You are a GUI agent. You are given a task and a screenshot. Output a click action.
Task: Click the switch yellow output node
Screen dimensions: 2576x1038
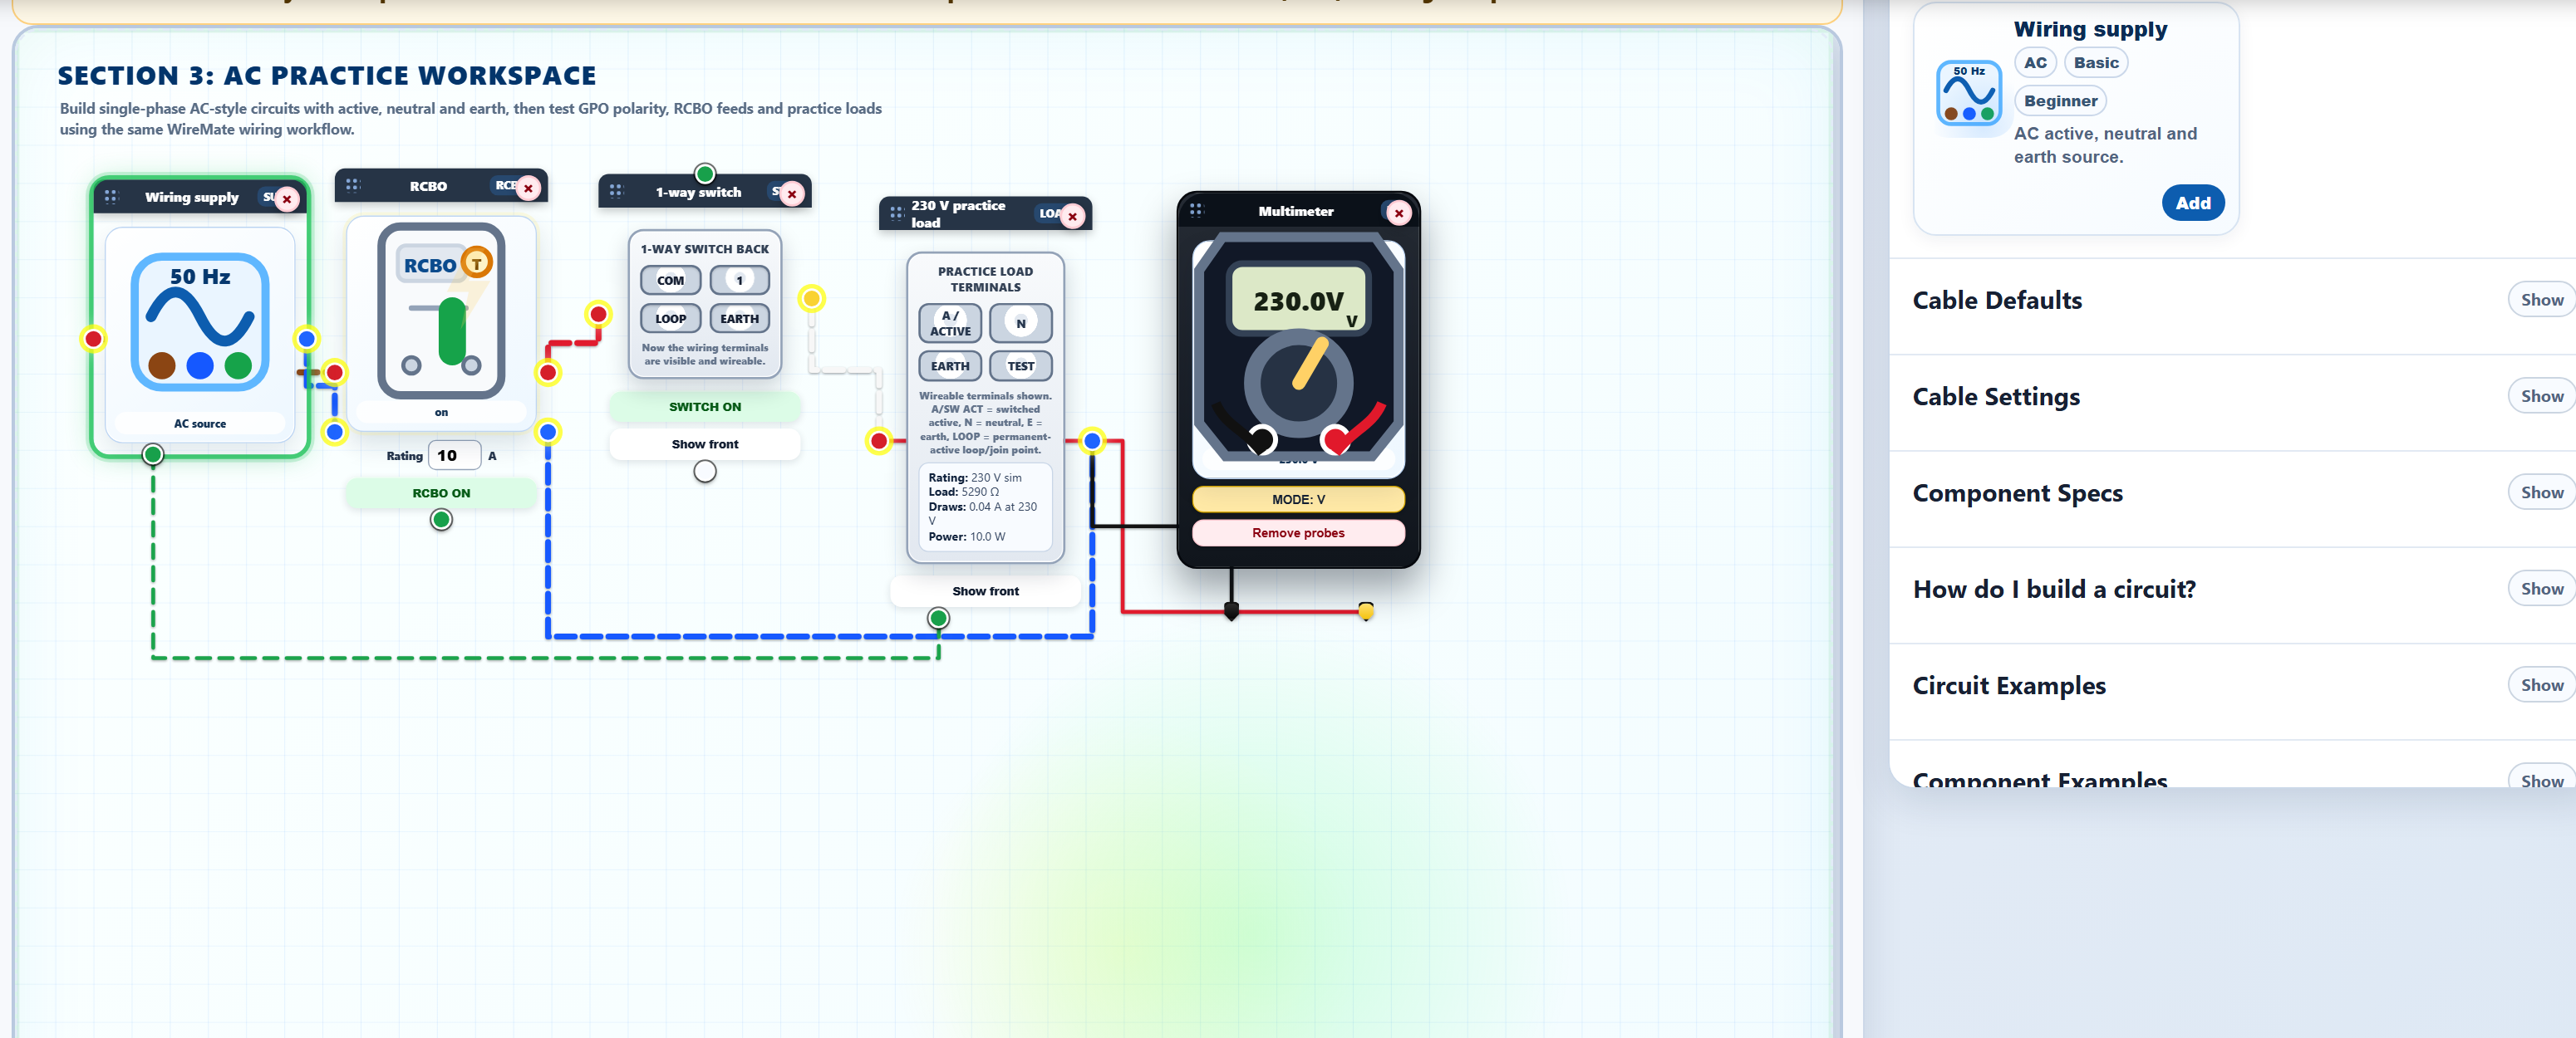coord(812,299)
